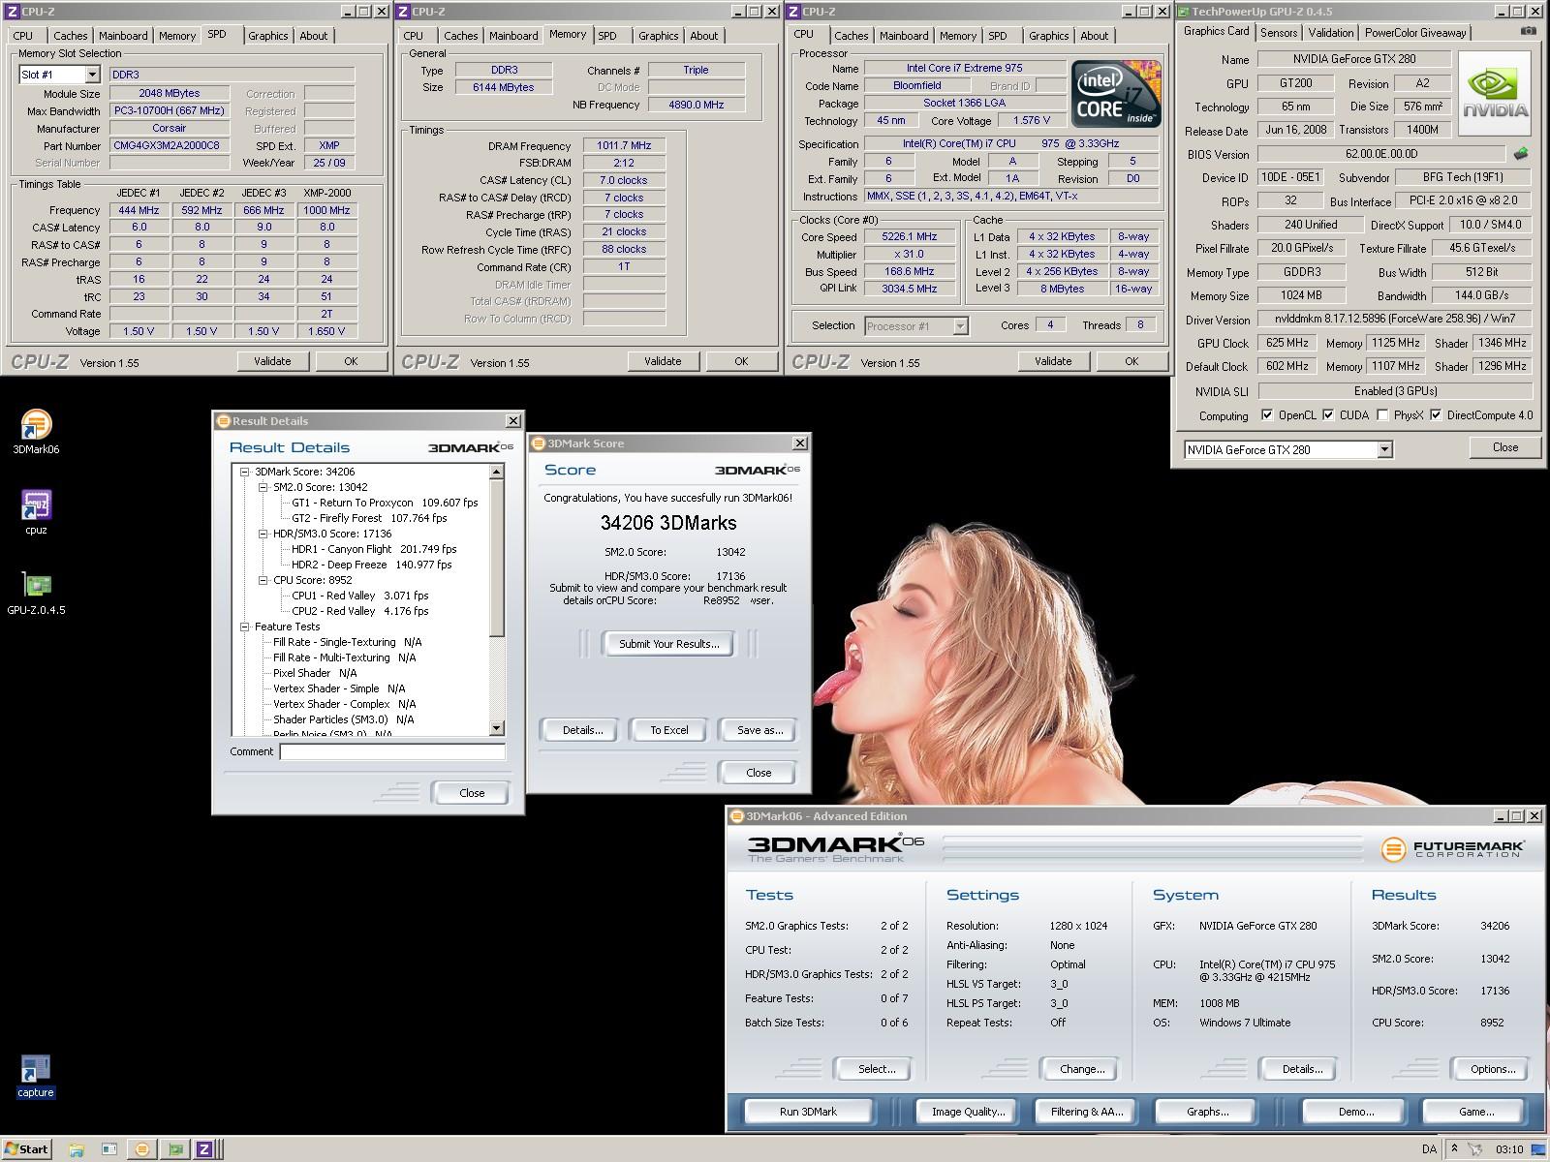Open the 3DMark06 desktop shortcut

point(36,432)
